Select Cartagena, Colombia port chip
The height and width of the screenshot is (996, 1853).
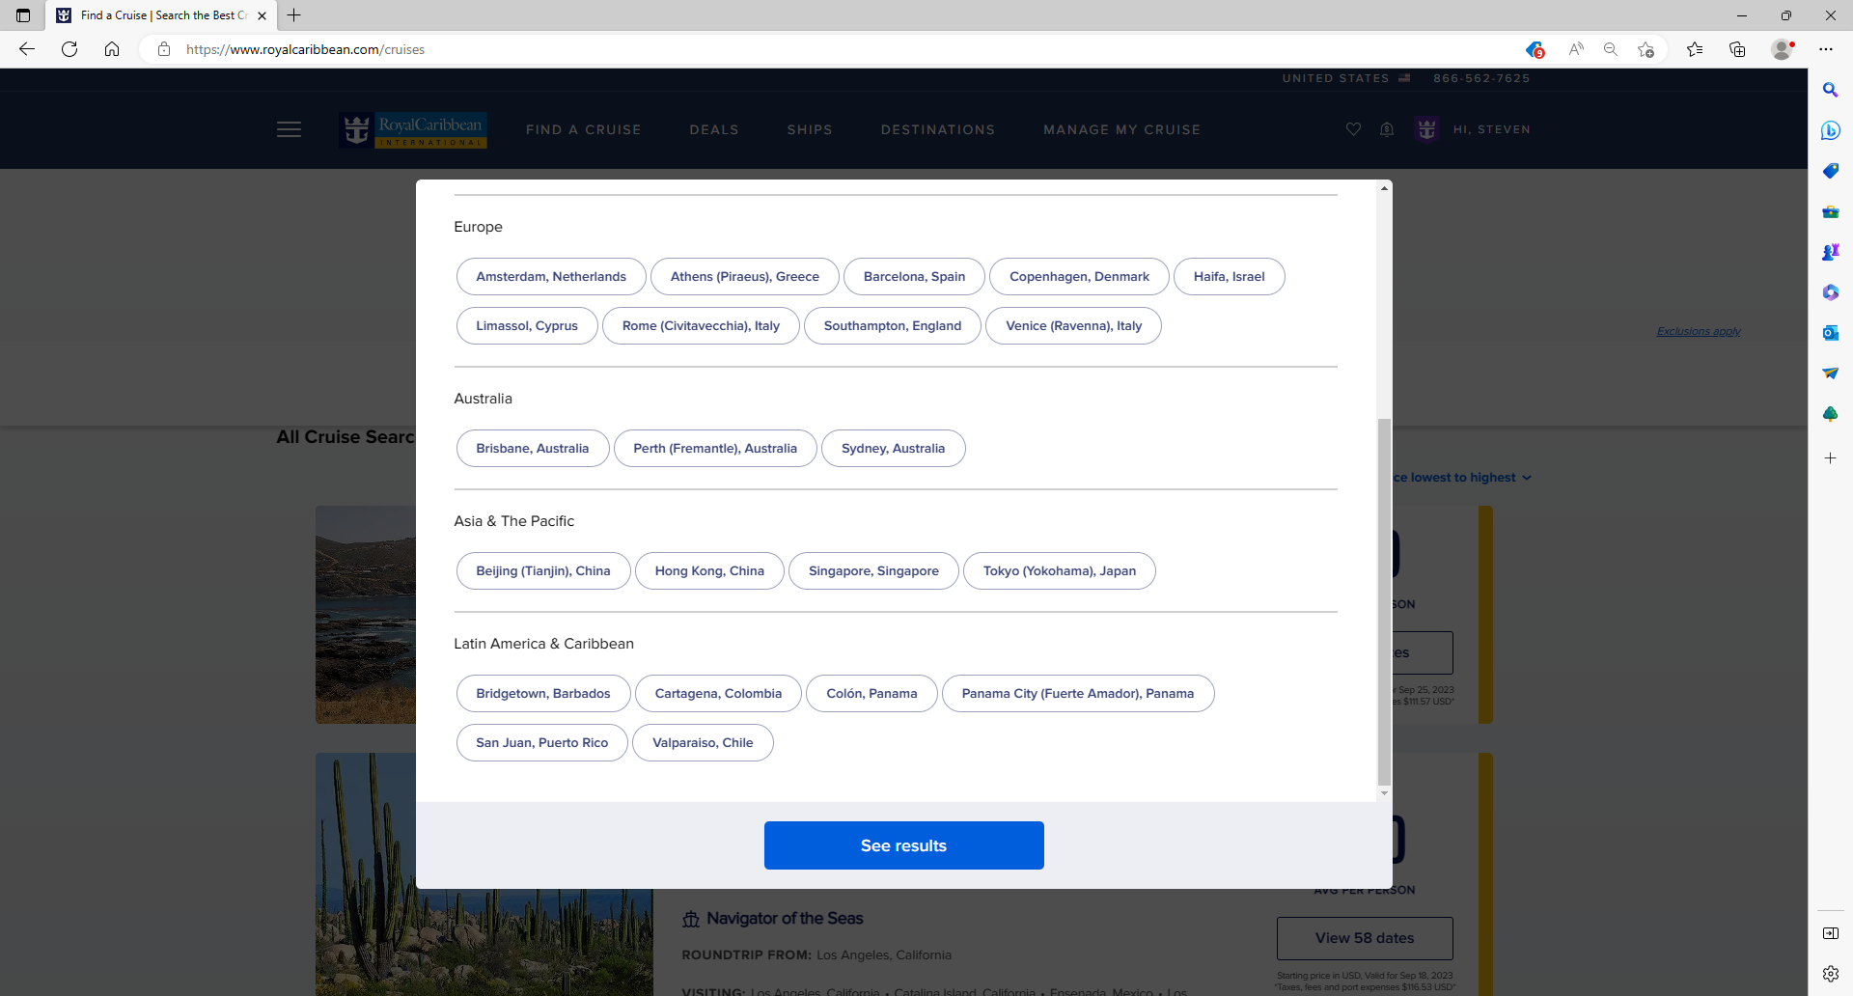pos(718,693)
